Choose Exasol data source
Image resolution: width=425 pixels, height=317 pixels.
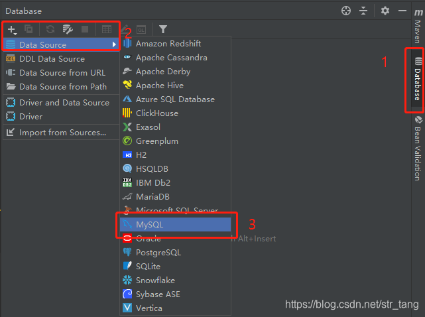coord(175,127)
